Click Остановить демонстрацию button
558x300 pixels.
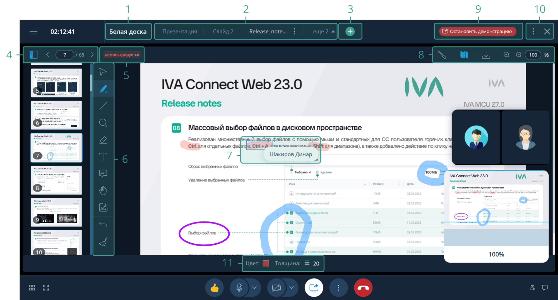click(478, 32)
